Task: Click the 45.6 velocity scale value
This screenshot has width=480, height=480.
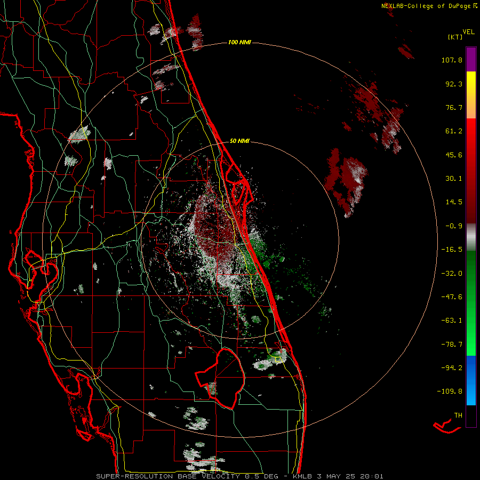Action: click(454, 155)
